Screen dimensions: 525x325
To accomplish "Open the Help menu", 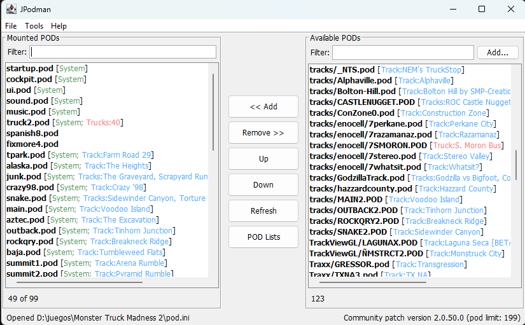I will point(59,26).
